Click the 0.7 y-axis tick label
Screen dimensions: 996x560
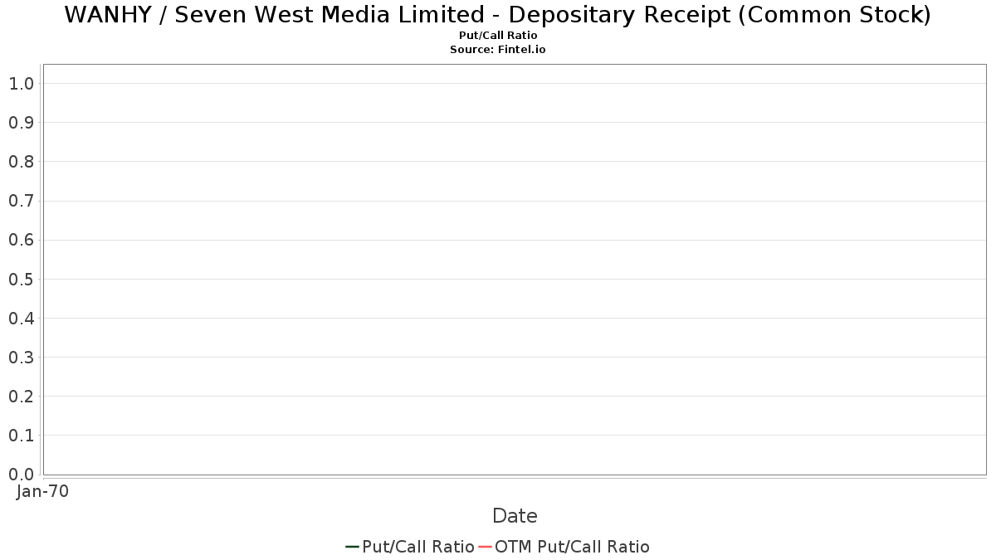click(x=21, y=201)
